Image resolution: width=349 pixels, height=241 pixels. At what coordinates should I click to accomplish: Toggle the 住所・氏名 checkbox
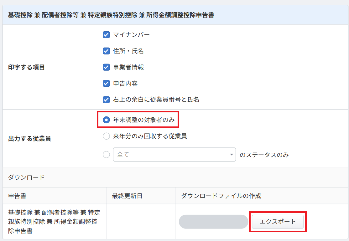106,51
